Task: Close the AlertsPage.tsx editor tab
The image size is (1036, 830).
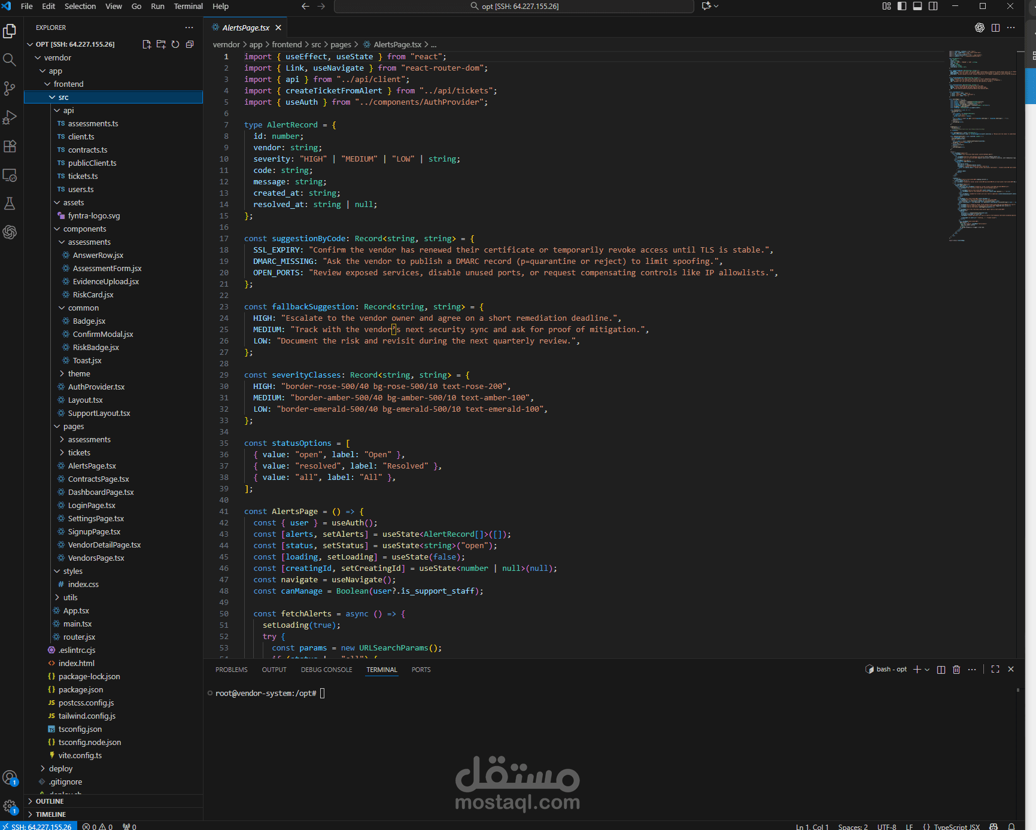Action: click(278, 28)
